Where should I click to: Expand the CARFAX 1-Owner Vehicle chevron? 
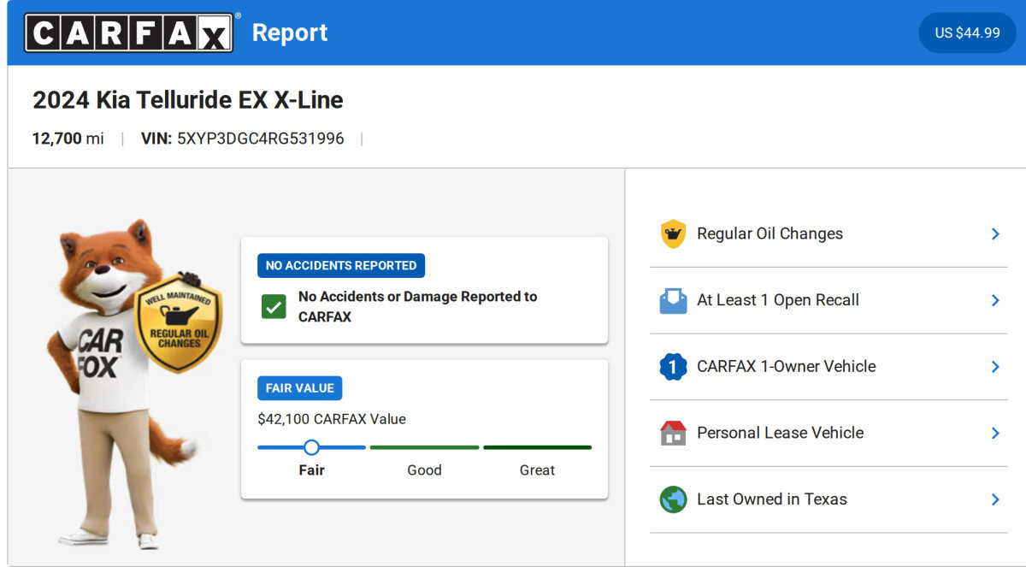994,367
